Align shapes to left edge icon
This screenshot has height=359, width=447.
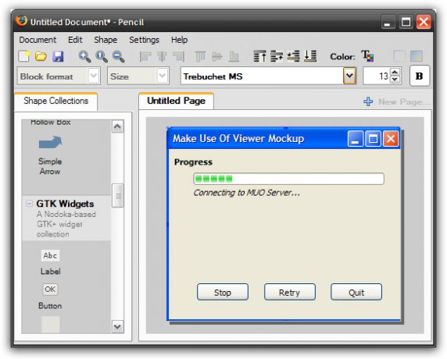click(145, 56)
